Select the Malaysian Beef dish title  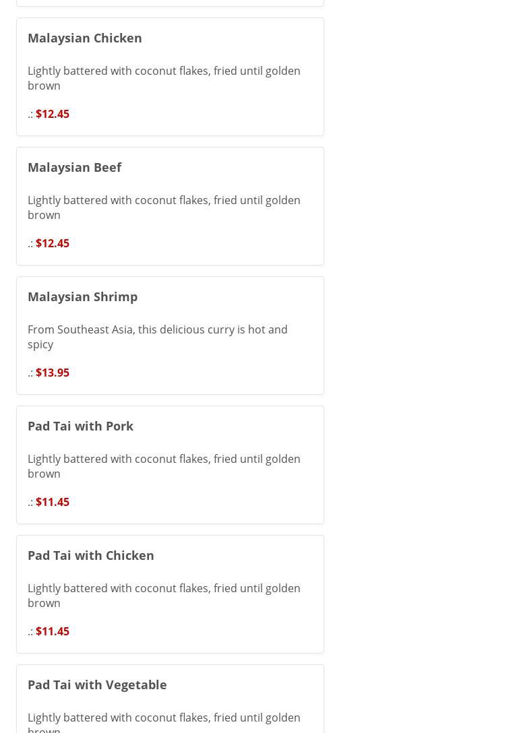coord(74,167)
